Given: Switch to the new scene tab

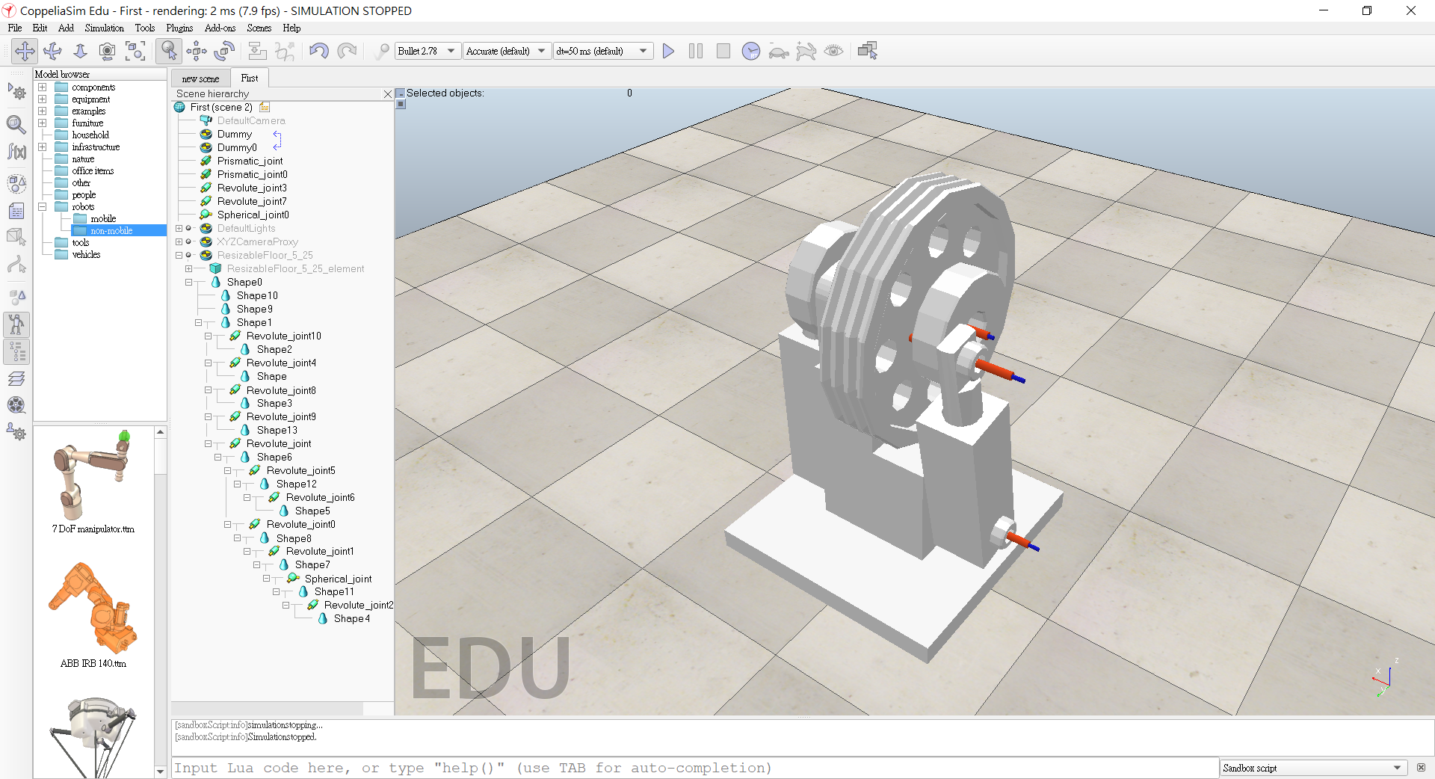Looking at the screenshot, I should [x=200, y=78].
